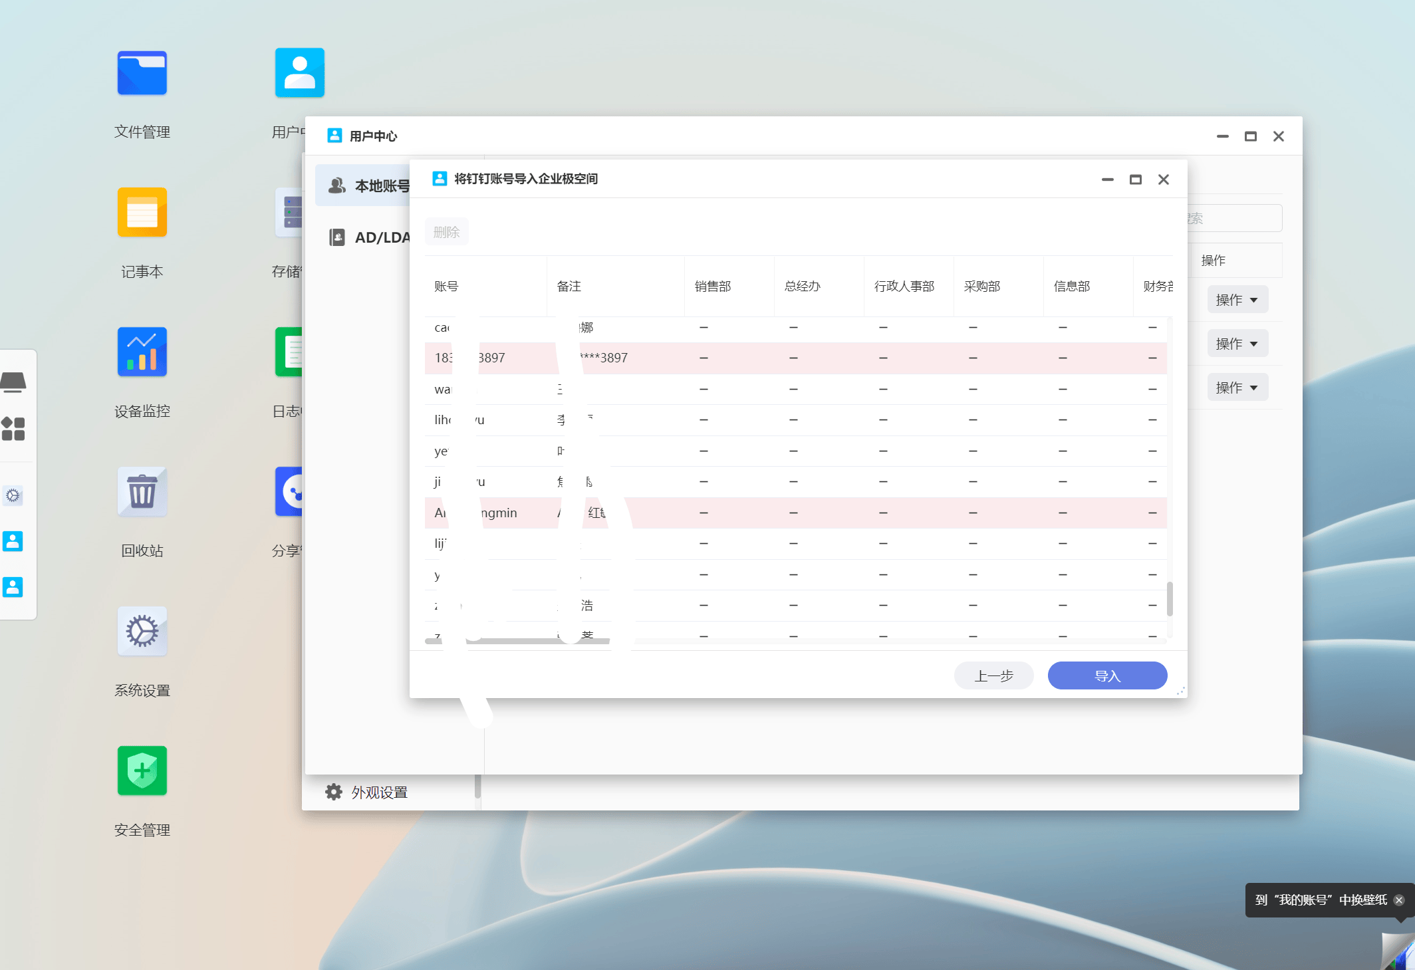Click the 行政人事部 column header
This screenshot has width=1415, height=970.
pos(909,286)
